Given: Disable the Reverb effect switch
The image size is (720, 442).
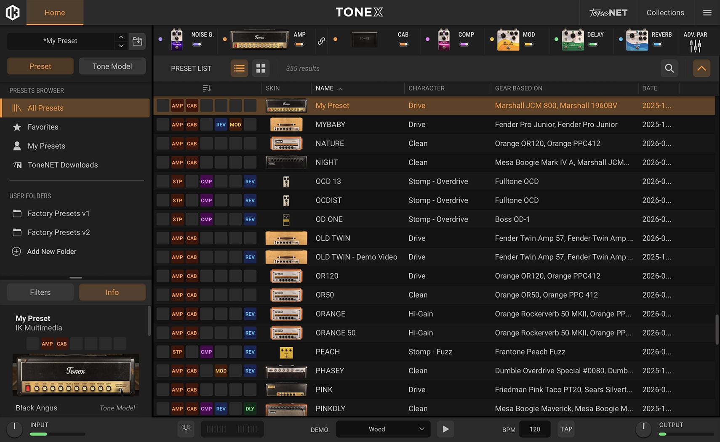Looking at the screenshot, I should coord(657,44).
